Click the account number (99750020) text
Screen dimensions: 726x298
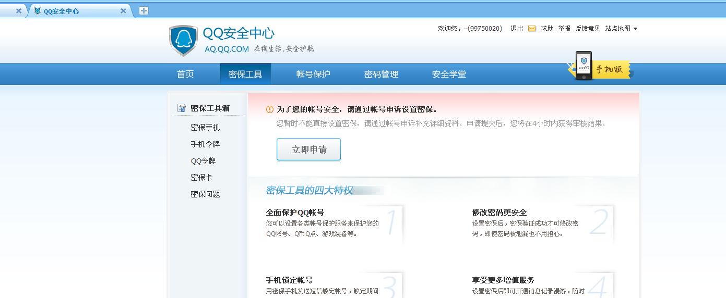click(x=485, y=29)
